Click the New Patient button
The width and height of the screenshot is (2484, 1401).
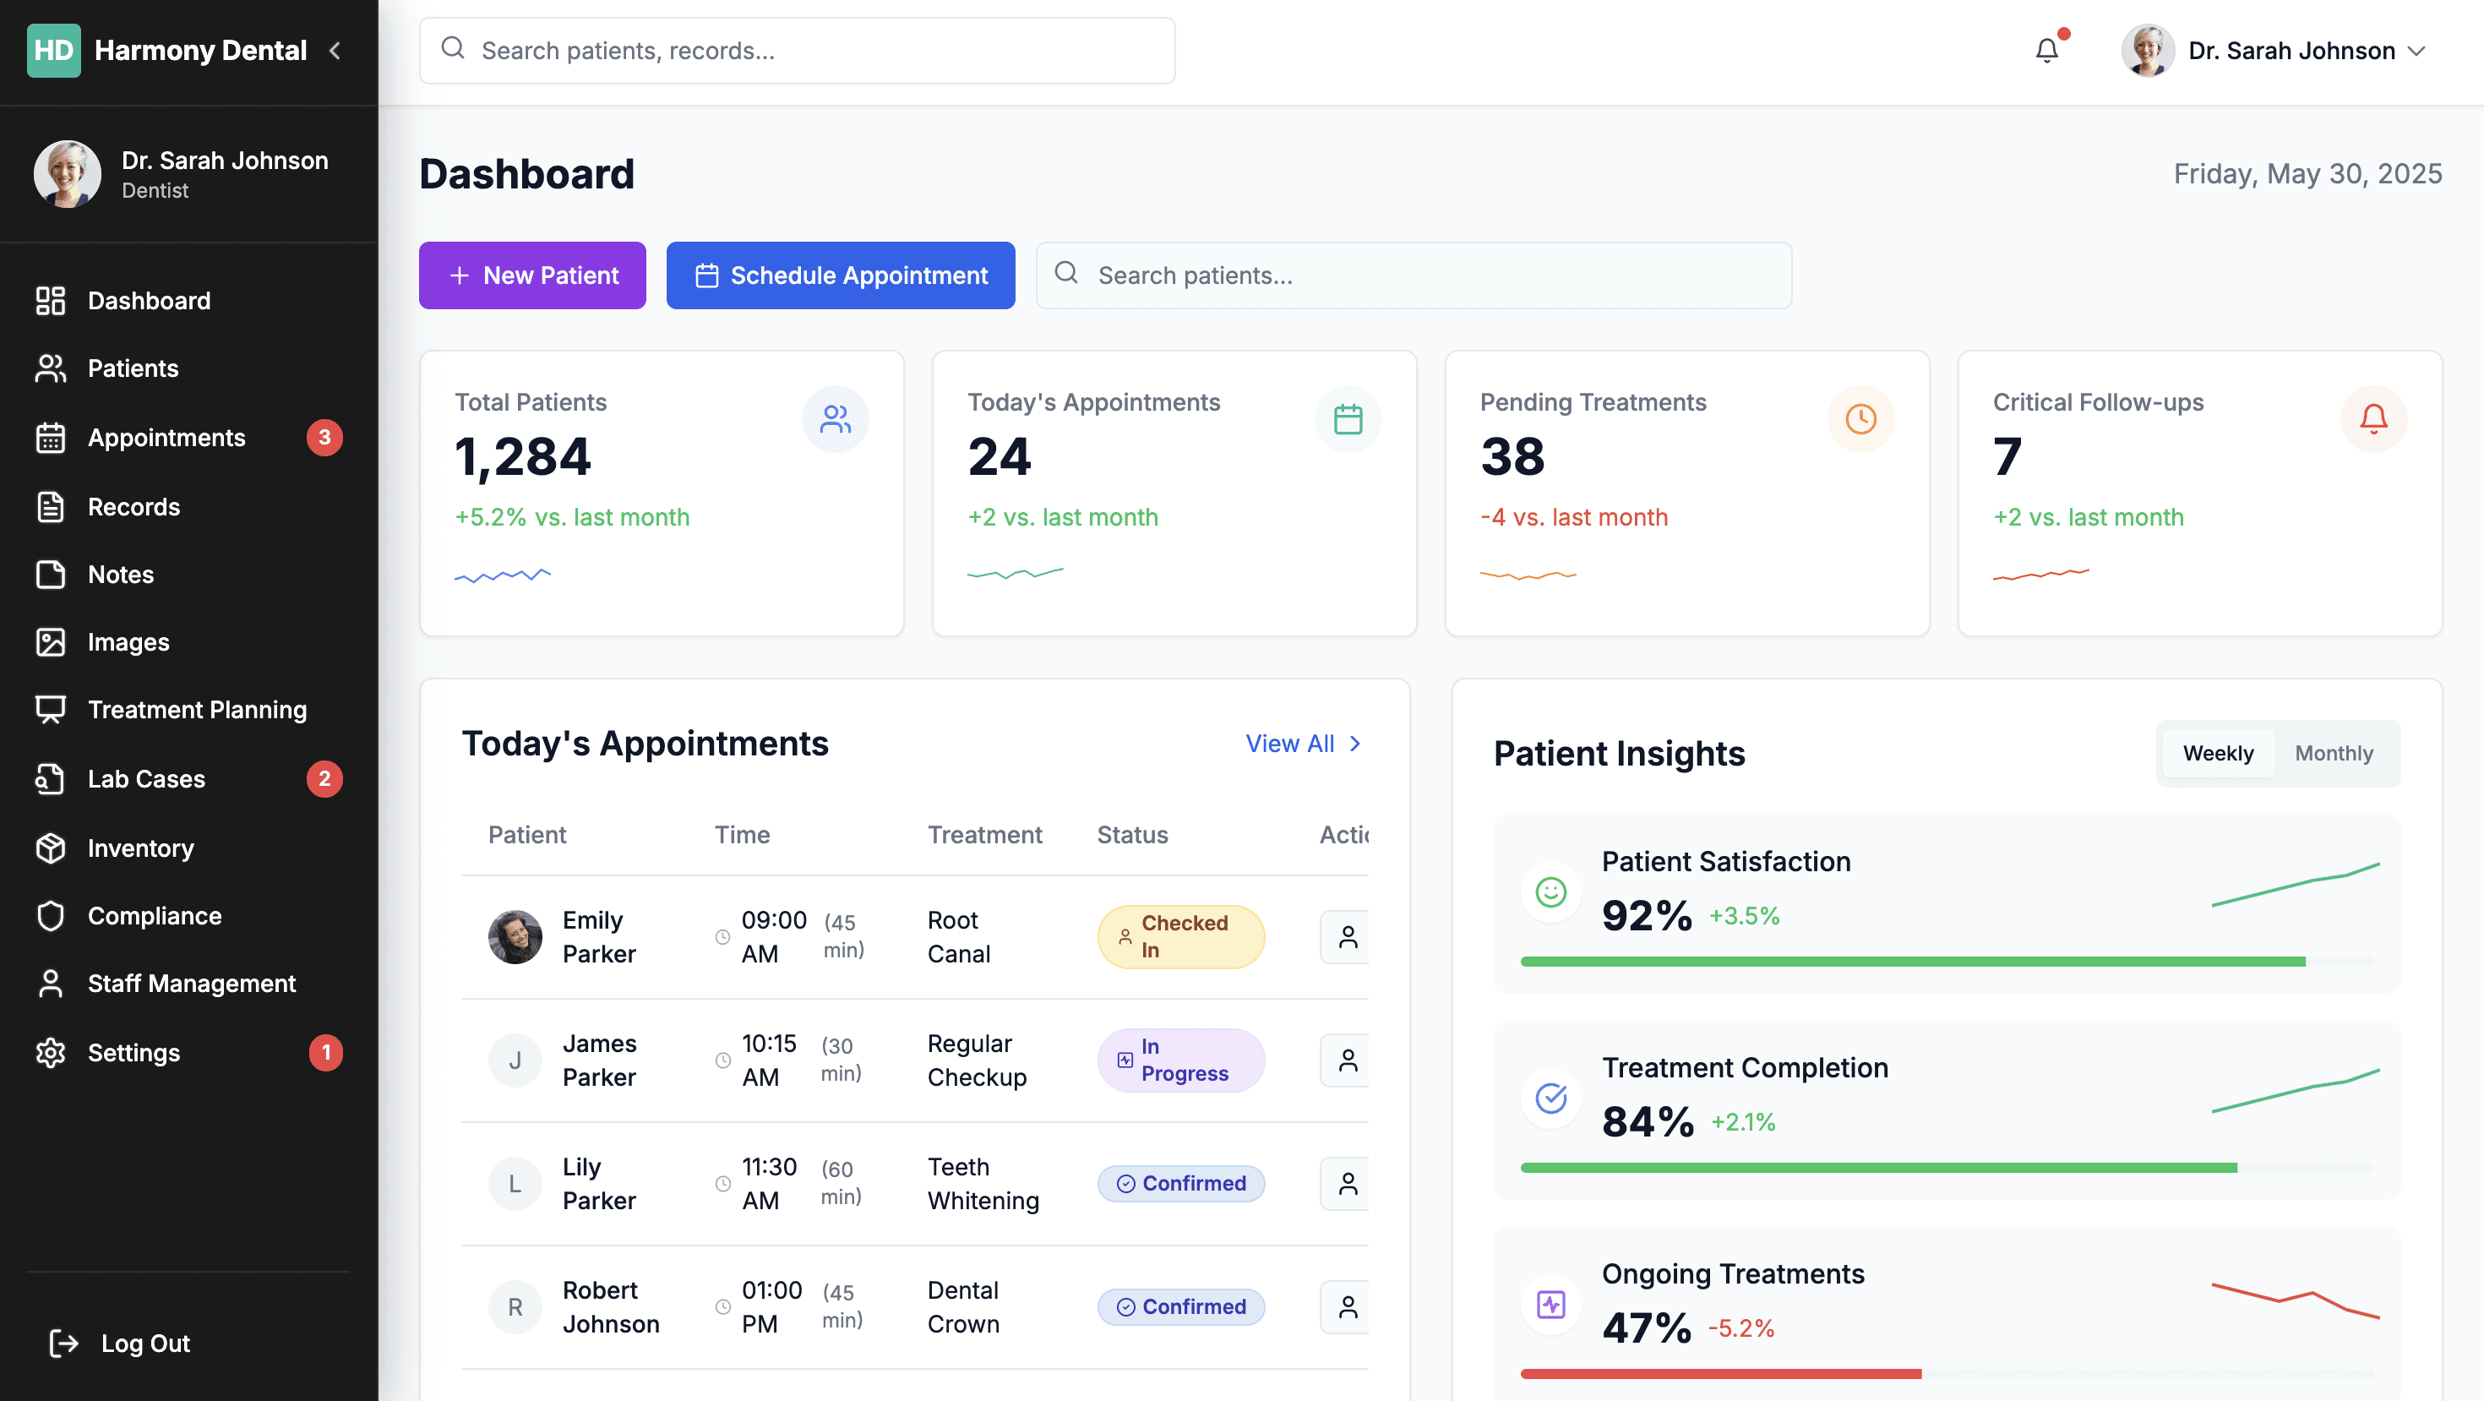[x=532, y=275]
